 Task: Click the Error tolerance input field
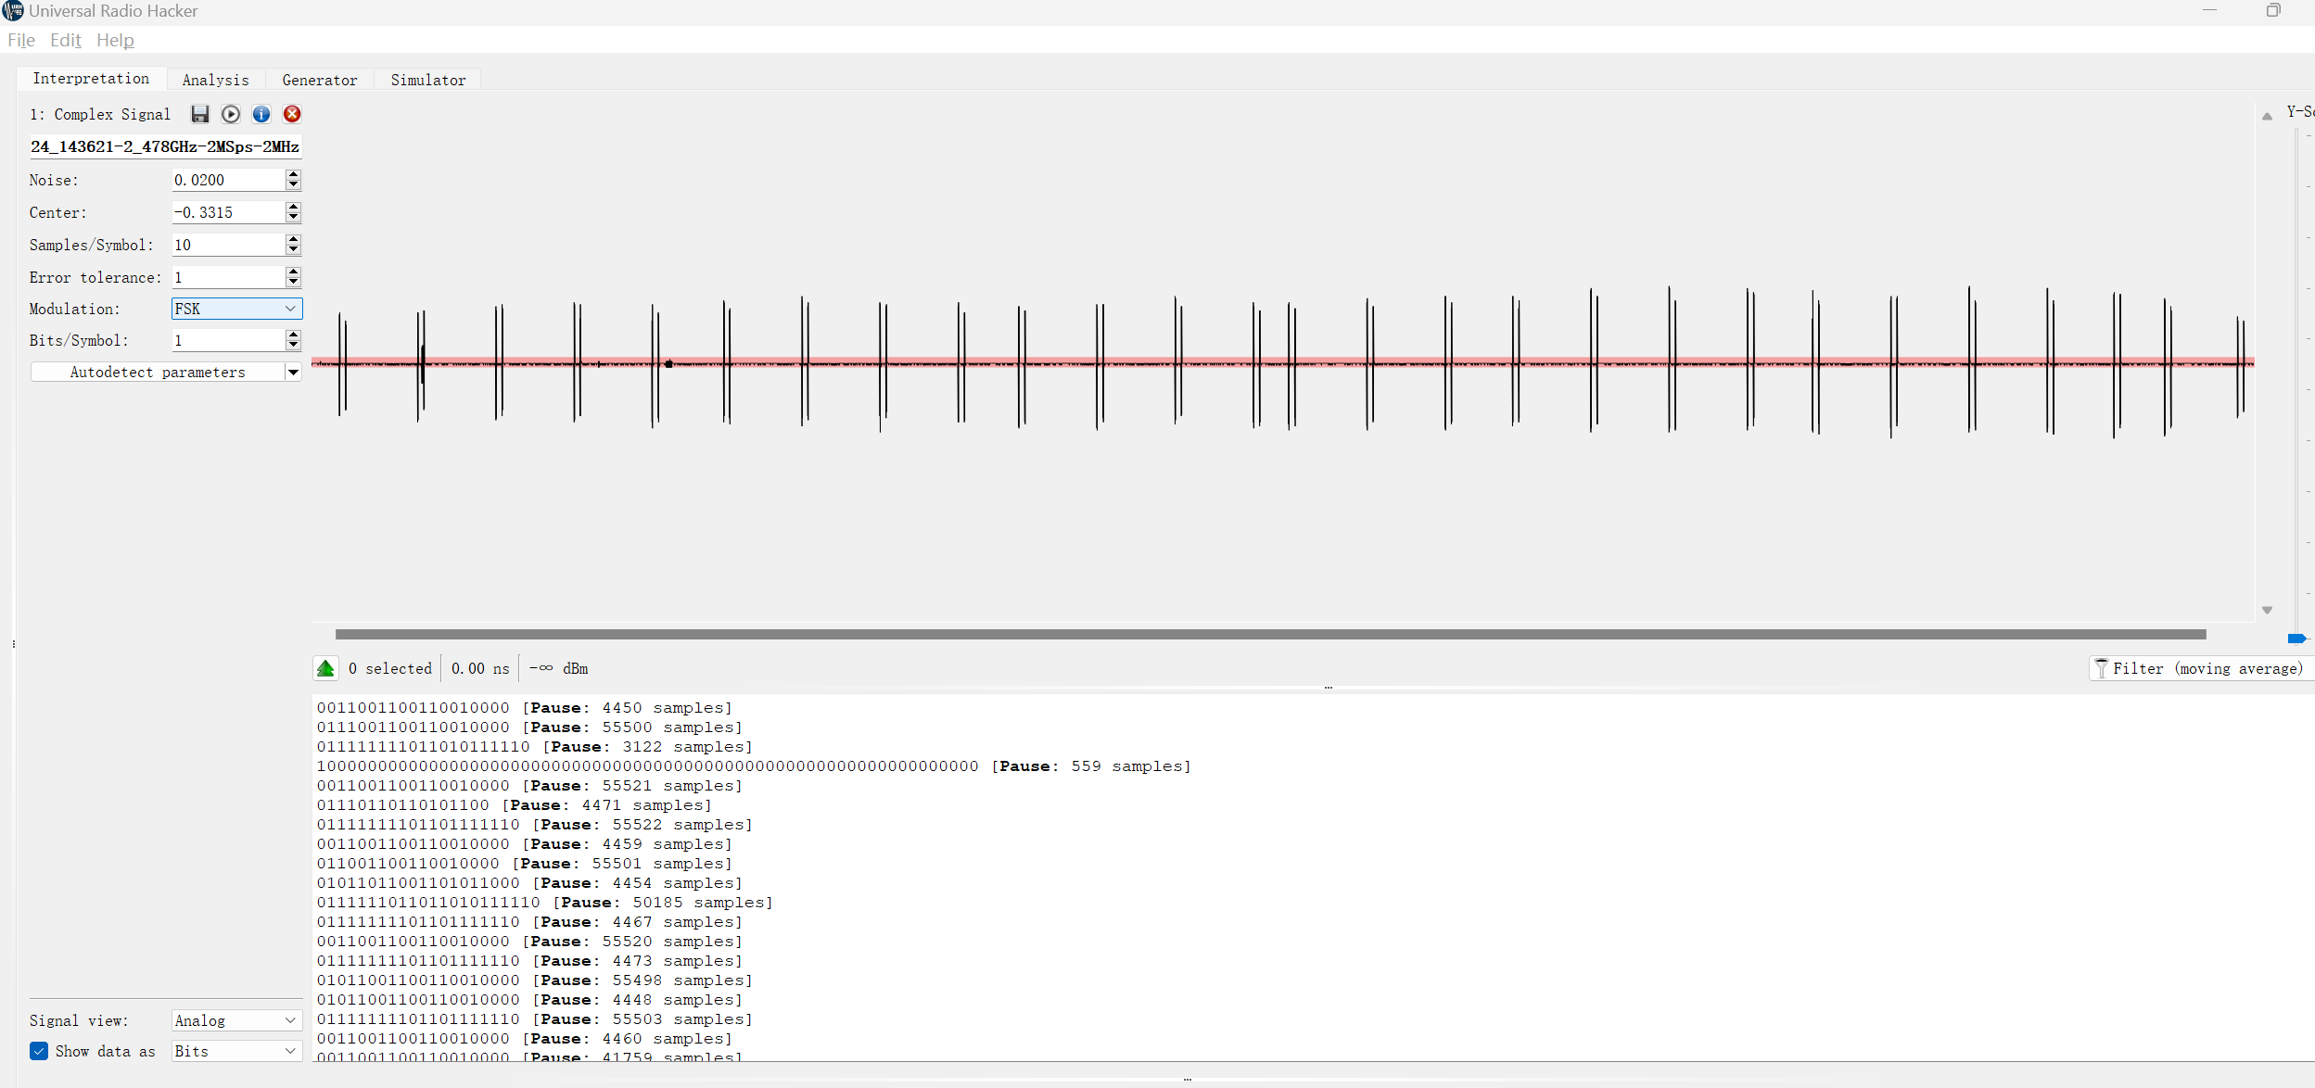tap(228, 277)
